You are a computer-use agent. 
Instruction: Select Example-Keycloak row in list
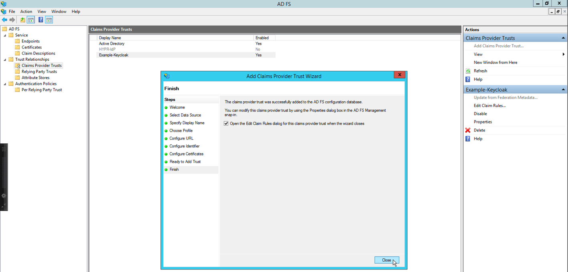pos(186,55)
